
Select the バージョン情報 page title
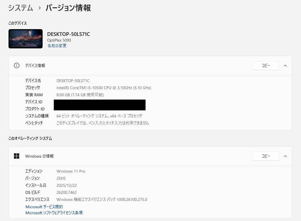pyautogui.click(x=68, y=8)
